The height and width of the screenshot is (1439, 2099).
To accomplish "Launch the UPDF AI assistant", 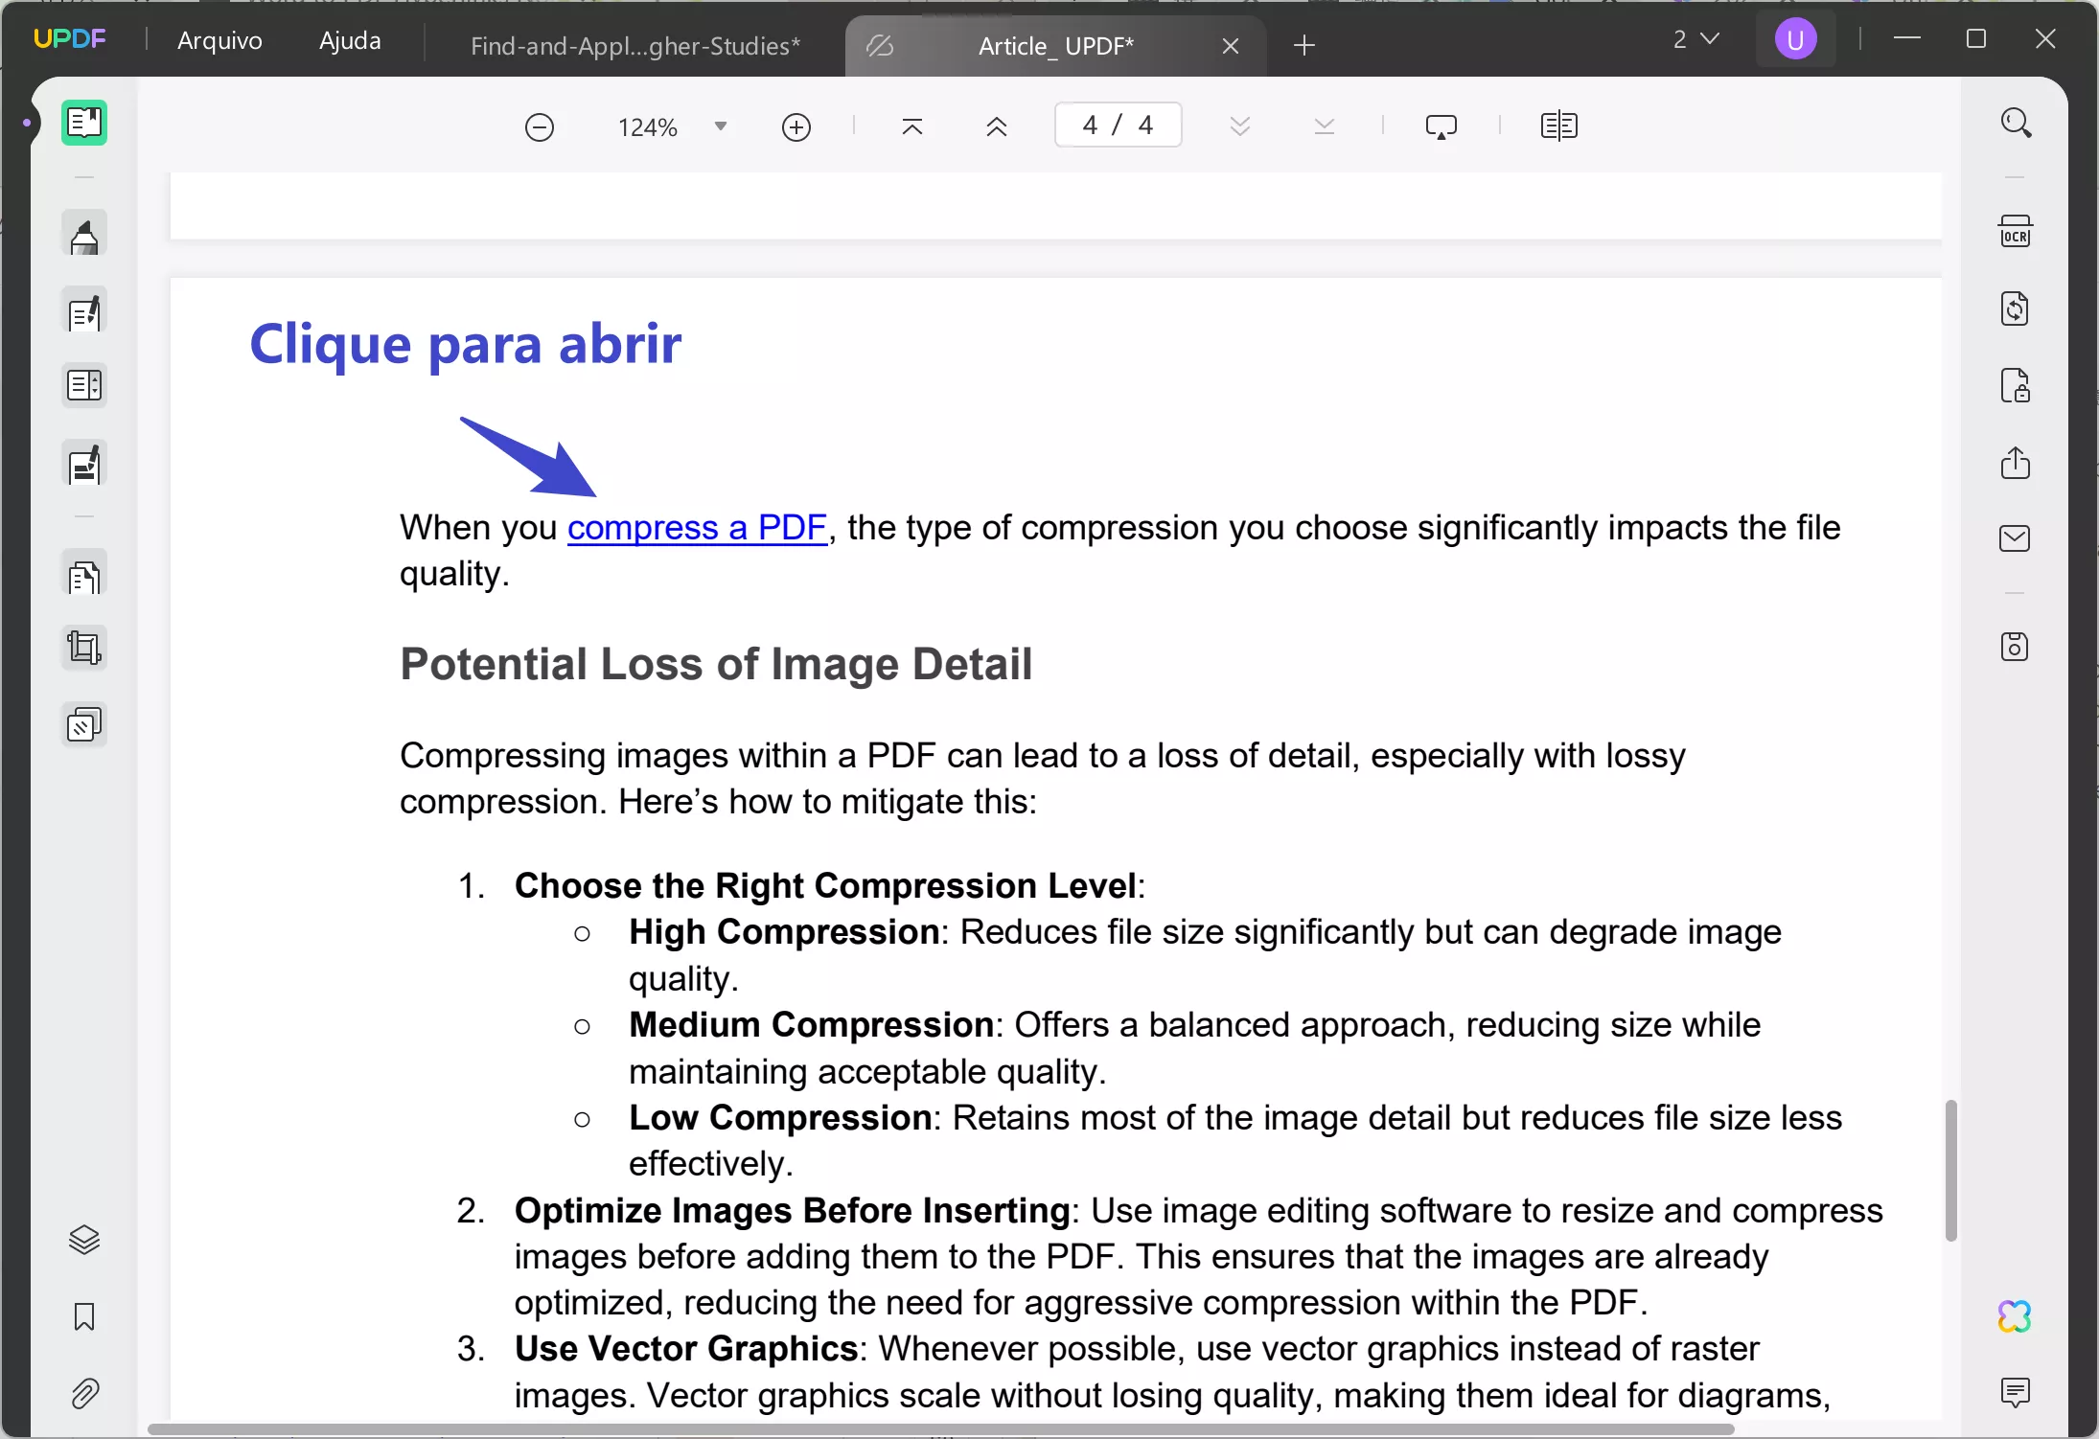I will point(2015,1316).
